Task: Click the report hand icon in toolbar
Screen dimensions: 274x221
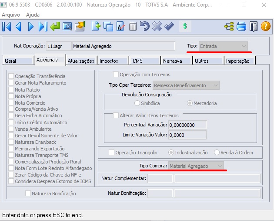Action: (x=80, y=26)
